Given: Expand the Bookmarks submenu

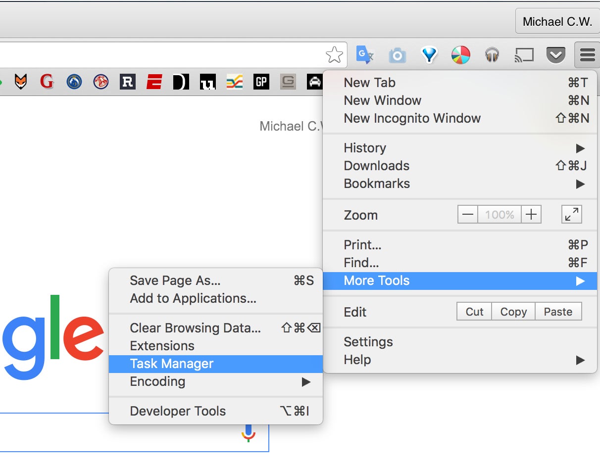Looking at the screenshot, I should (460, 184).
